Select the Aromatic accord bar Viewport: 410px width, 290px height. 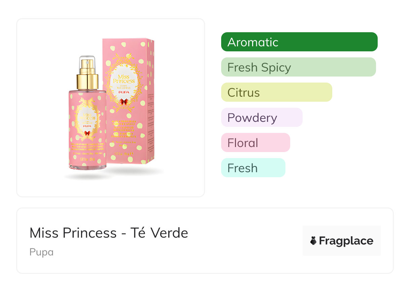[x=299, y=42]
